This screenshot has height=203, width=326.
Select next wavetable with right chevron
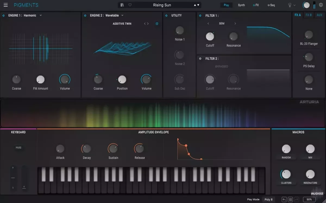tap(148, 24)
